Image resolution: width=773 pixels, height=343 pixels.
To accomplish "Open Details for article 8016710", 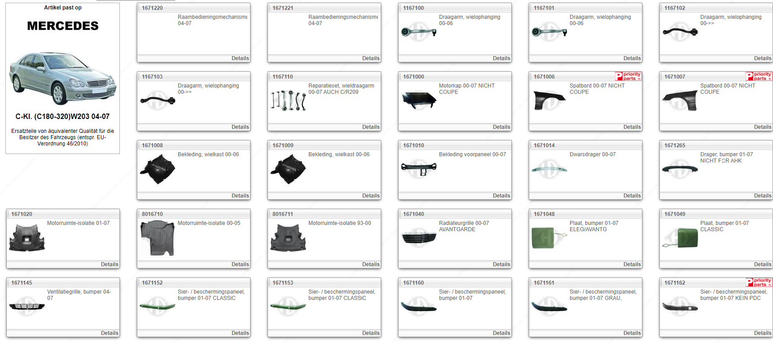I will tap(240, 264).
